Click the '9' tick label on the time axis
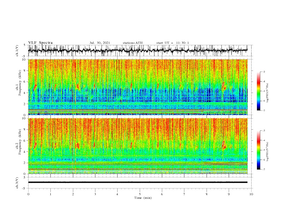The width and height of the screenshot is (283, 218). [229, 194]
